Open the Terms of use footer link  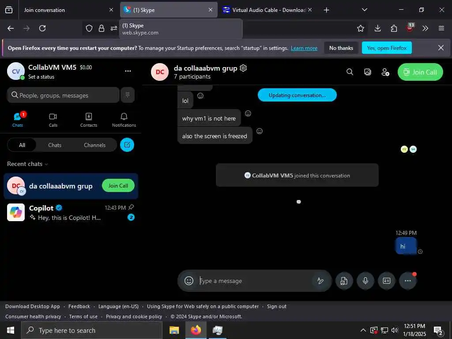pos(83,316)
